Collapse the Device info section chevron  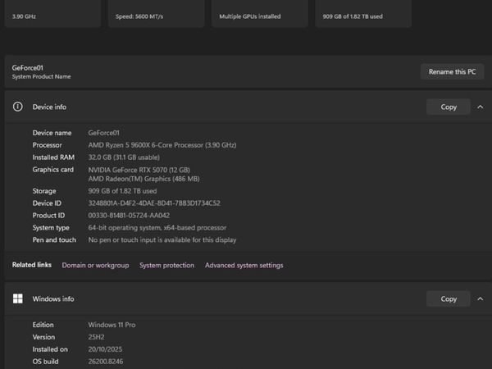click(480, 107)
